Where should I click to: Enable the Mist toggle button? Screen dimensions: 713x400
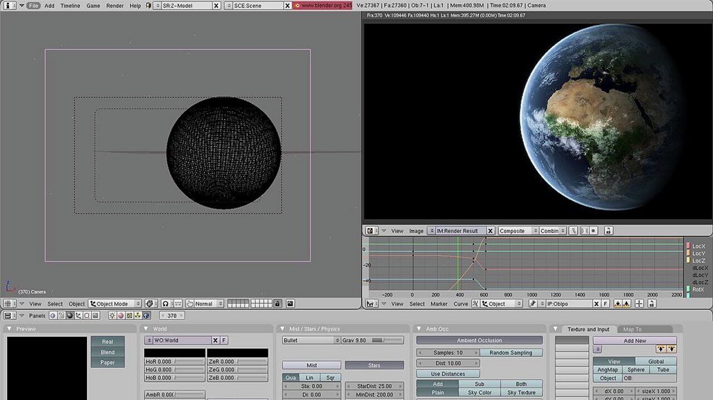point(311,366)
